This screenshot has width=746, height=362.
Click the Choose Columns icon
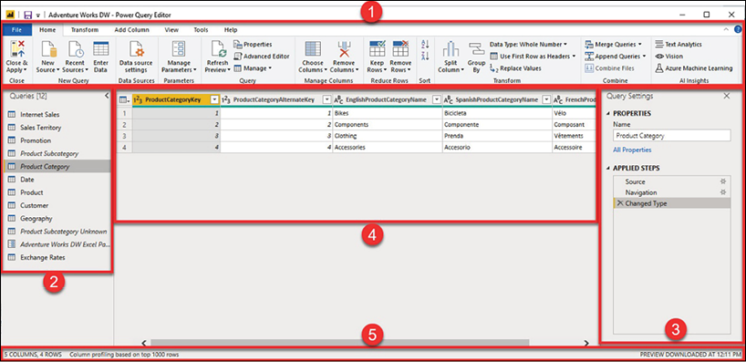coord(313,49)
